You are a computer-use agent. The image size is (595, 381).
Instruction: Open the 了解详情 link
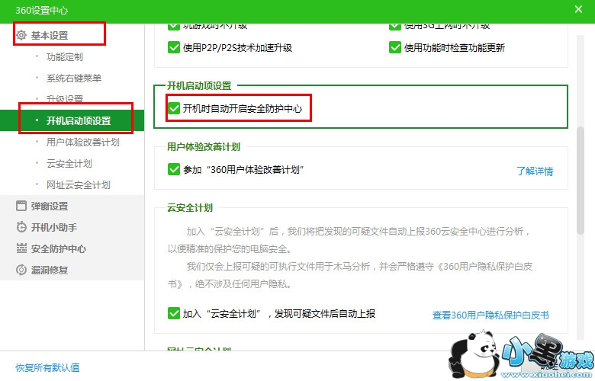coord(535,171)
